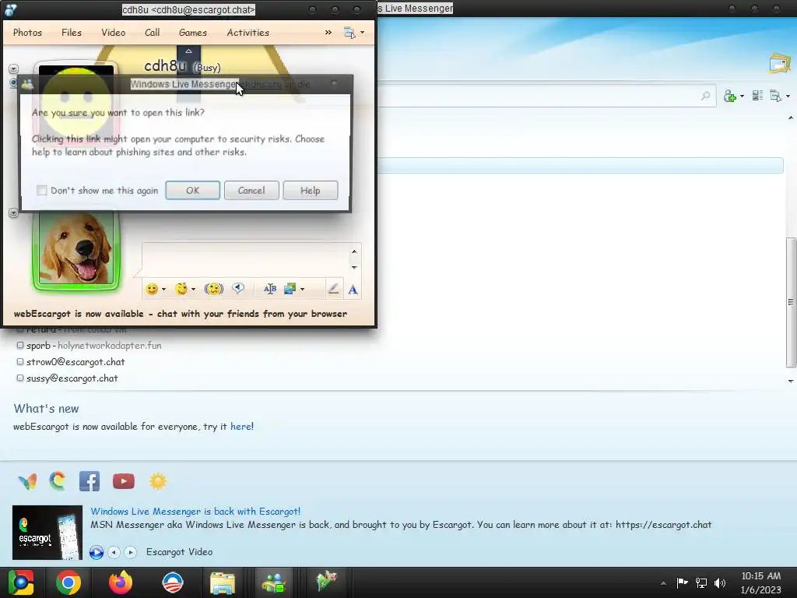Open the main window menu dropdown arrow
This screenshot has width=797, height=598.
click(x=788, y=96)
